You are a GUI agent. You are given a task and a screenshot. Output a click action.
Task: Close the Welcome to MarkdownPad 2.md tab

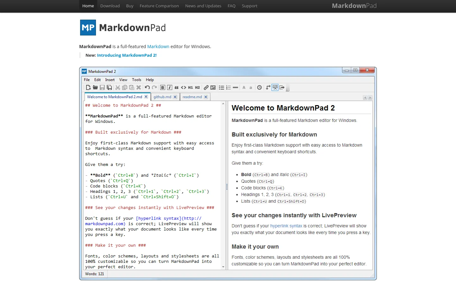[146, 97]
